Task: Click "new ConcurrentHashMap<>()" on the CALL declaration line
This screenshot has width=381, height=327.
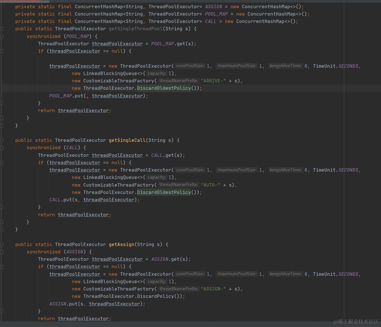Action: click(x=260, y=22)
